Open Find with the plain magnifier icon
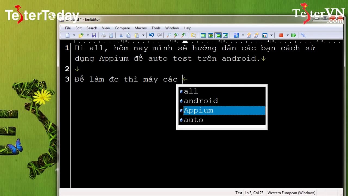The height and width of the screenshot is (196, 348). (x=169, y=35)
